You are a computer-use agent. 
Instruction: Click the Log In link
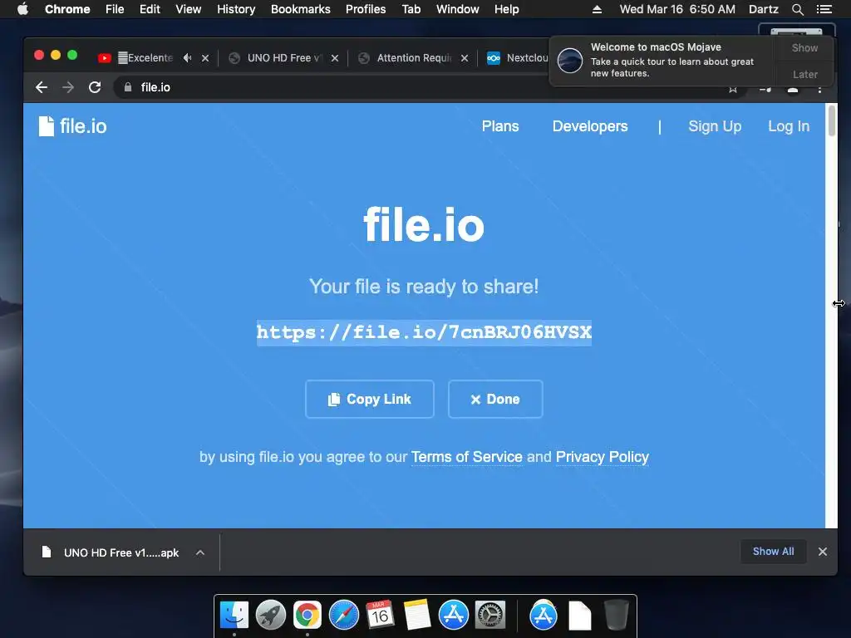point(789,126)
